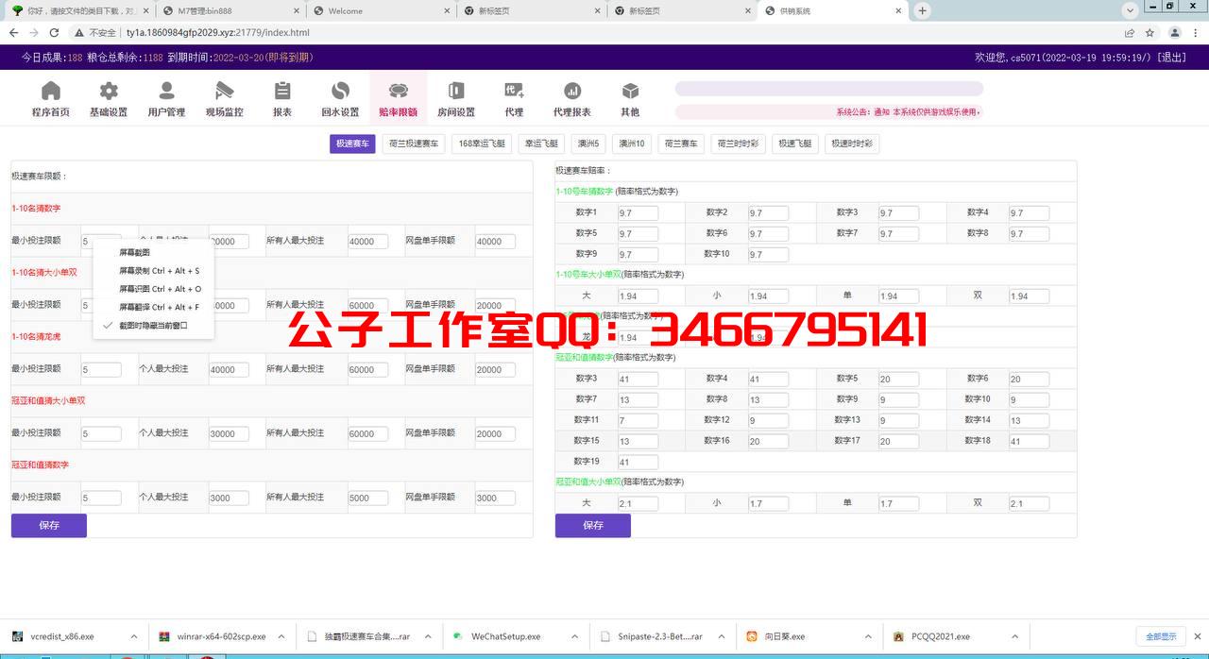1209x659 pixels.
Task: Choose 屏幕录制 Ctrl+Alt+S menu item
Action: click(153, 271)
